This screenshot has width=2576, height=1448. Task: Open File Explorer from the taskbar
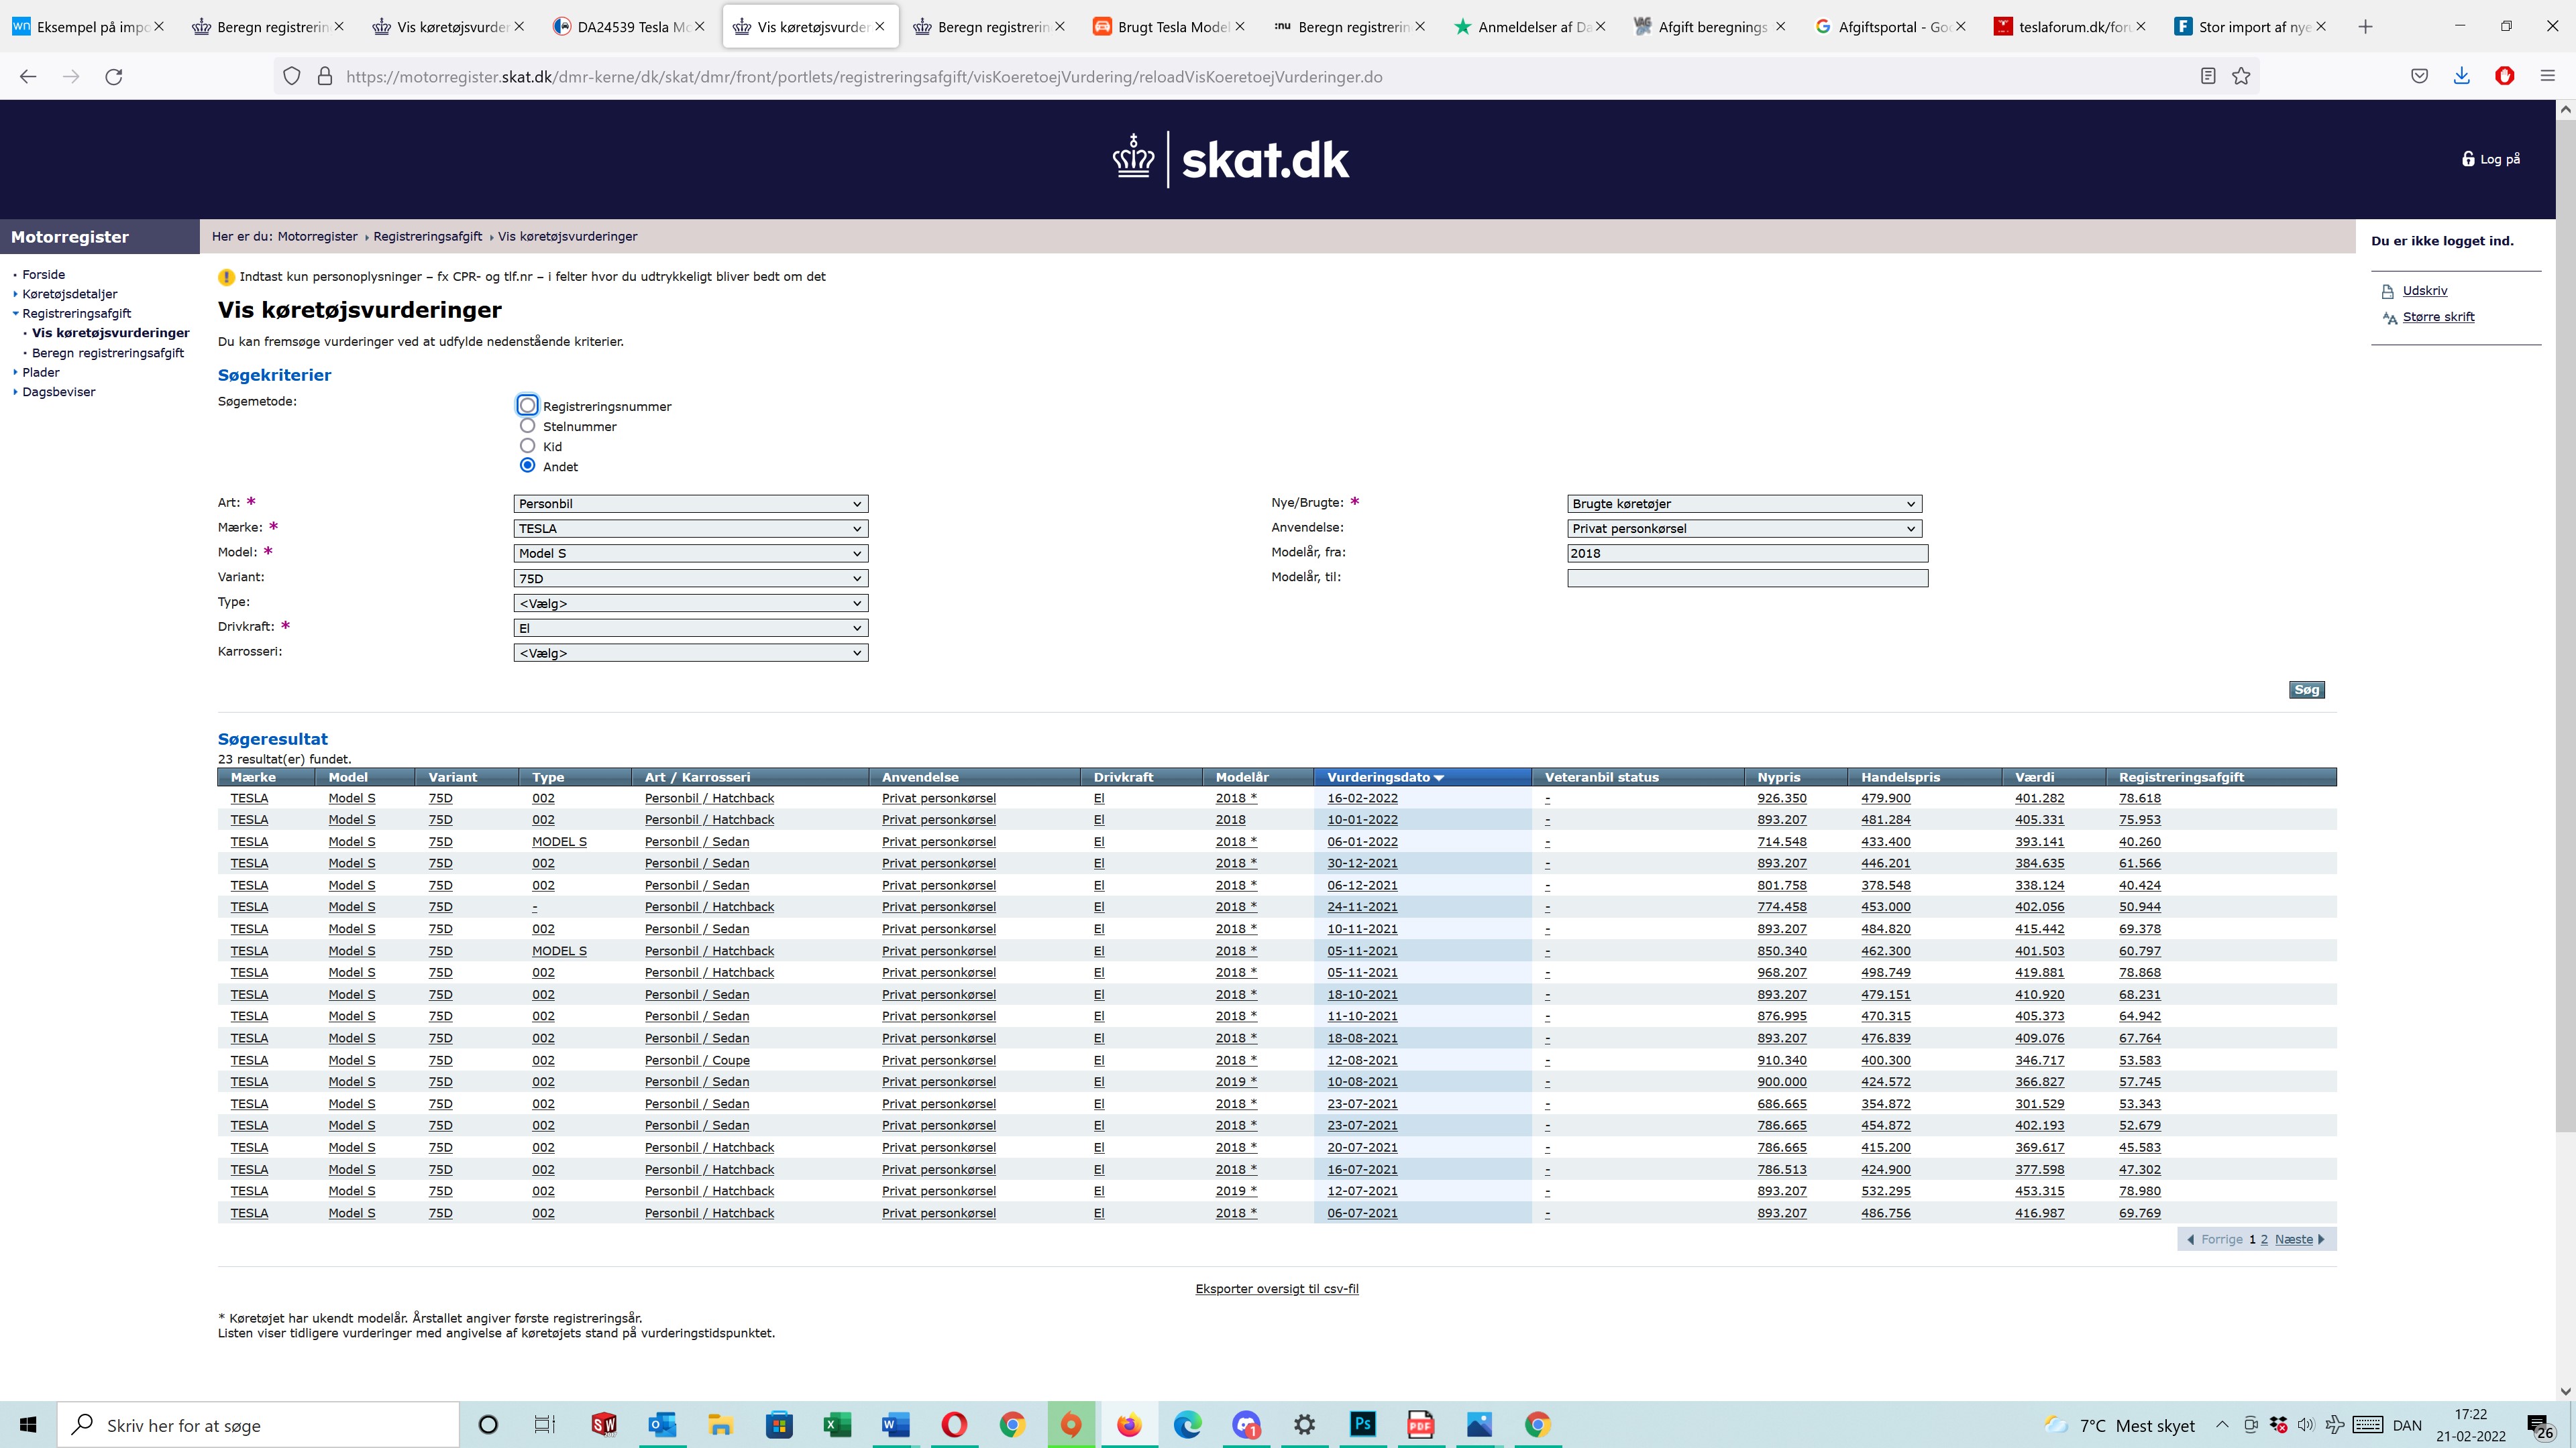coord(720,1424)
